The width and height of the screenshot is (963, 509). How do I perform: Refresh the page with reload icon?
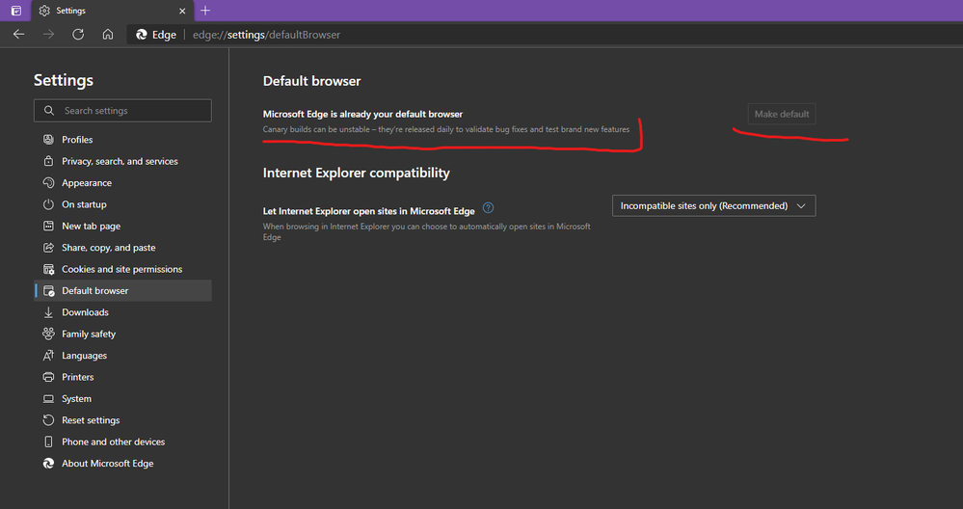tap(78, 35)
